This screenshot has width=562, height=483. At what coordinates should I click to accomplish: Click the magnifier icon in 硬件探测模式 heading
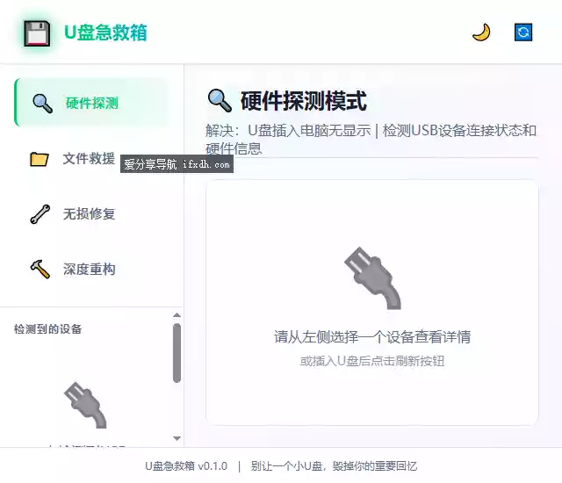tap(220, 100)
